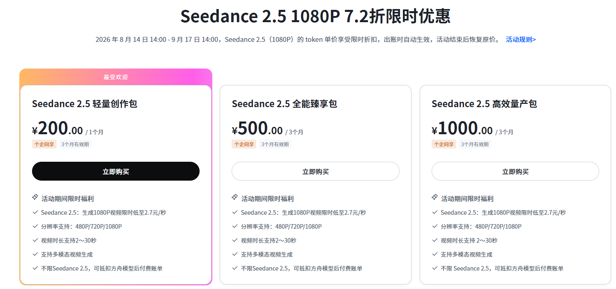Image resolution: width=616 pixels, height=289 pixels.
Task: Open the 活动规则 link
Action: 521,39
